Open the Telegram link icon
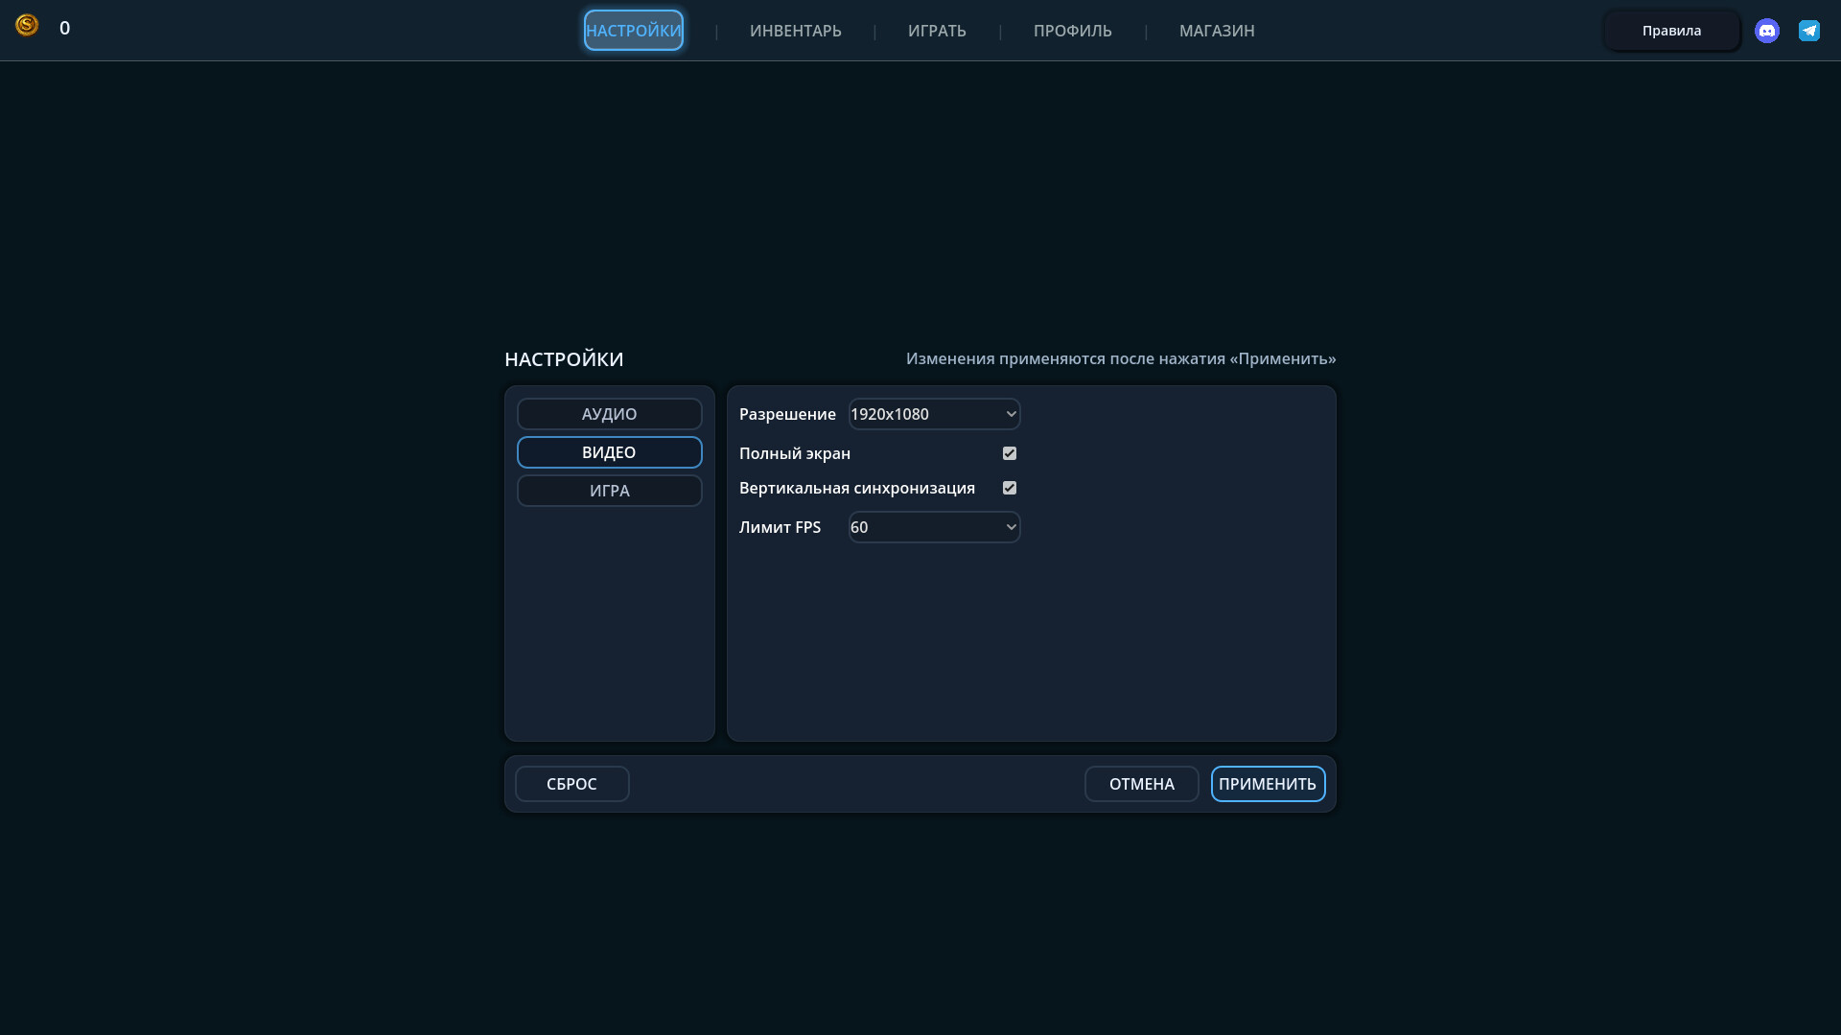The height and width of the screenshot is (1035, 1841). 1809,31
